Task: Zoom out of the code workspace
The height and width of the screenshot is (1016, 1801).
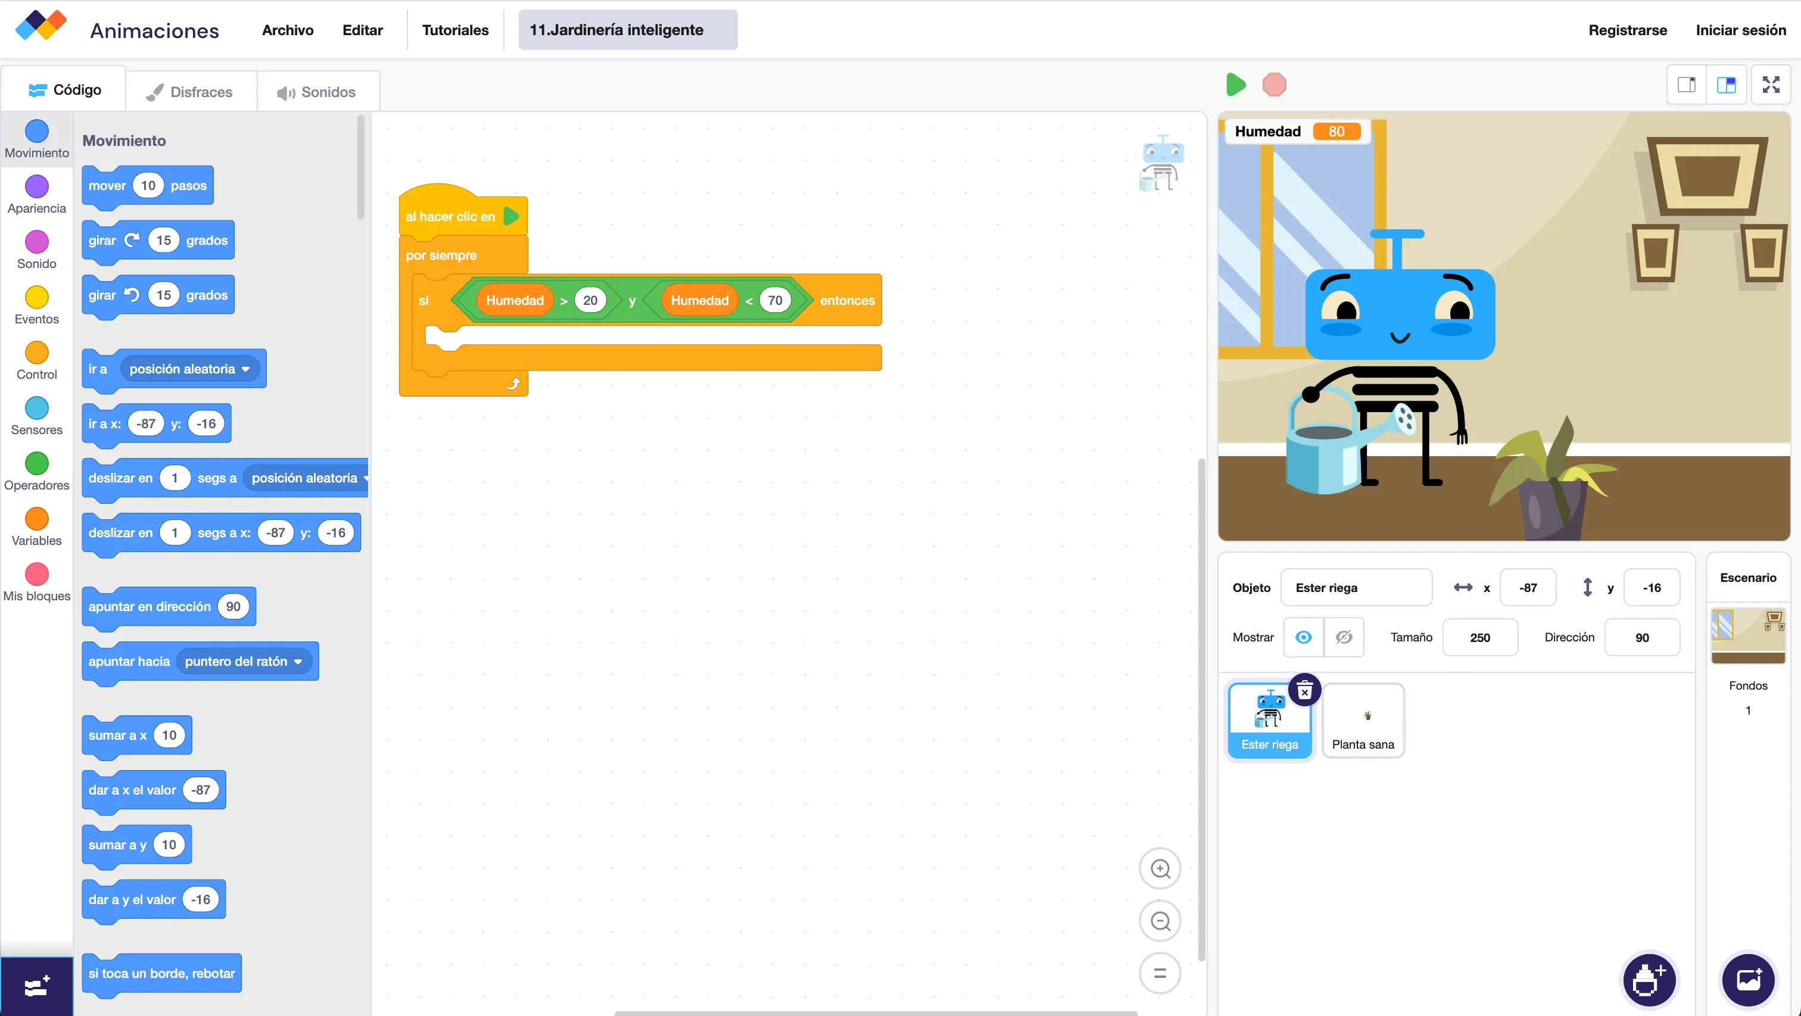Action: [x=1160, y=921]
